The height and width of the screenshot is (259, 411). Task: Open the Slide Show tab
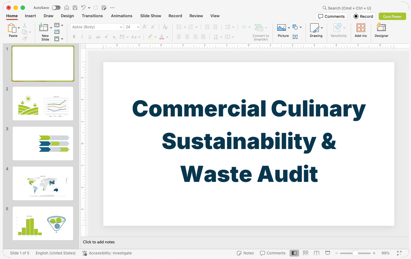(x=151, y=16)
